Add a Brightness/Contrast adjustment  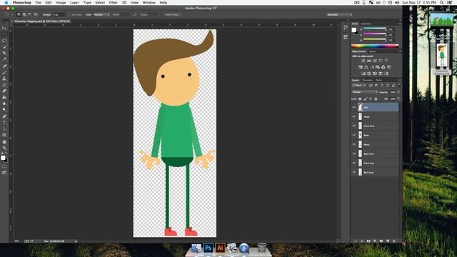[x=363, y=61]
